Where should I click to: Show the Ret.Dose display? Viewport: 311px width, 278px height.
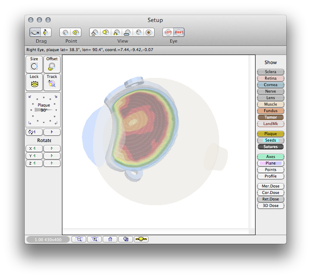270,199
